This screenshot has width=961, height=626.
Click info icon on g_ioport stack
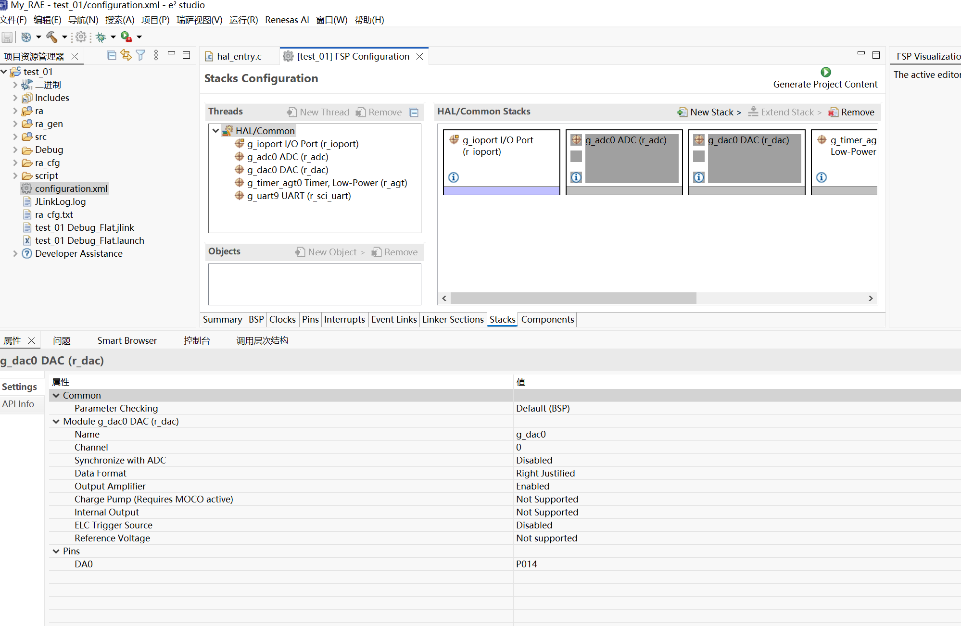pos(454,177)
